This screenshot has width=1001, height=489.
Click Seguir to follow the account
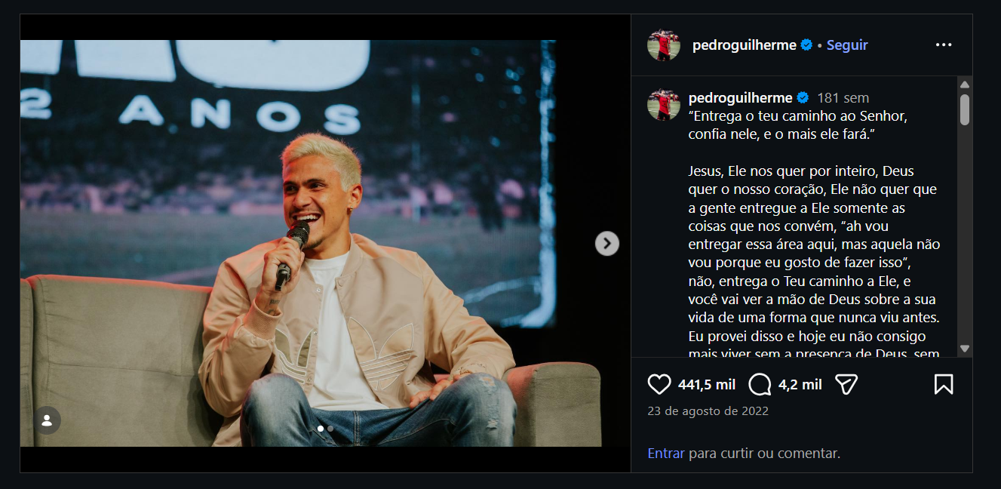(x=847, y=45)
